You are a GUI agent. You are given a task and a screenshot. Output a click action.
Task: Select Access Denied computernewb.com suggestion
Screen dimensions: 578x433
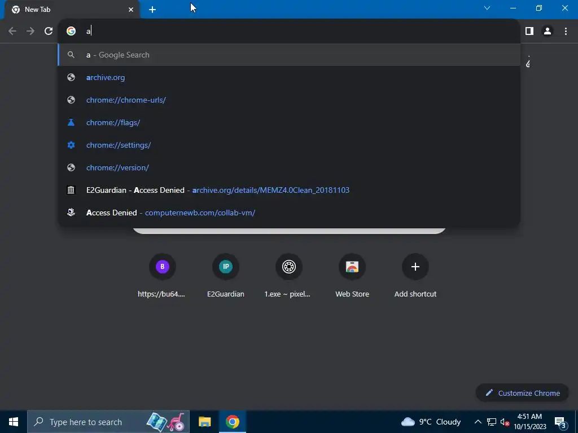289,213
